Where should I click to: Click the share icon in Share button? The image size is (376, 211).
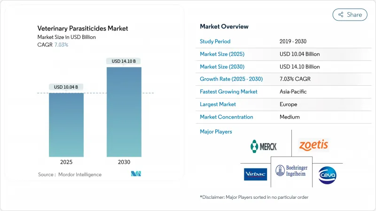pyautogui.click(x=341, y=15)
